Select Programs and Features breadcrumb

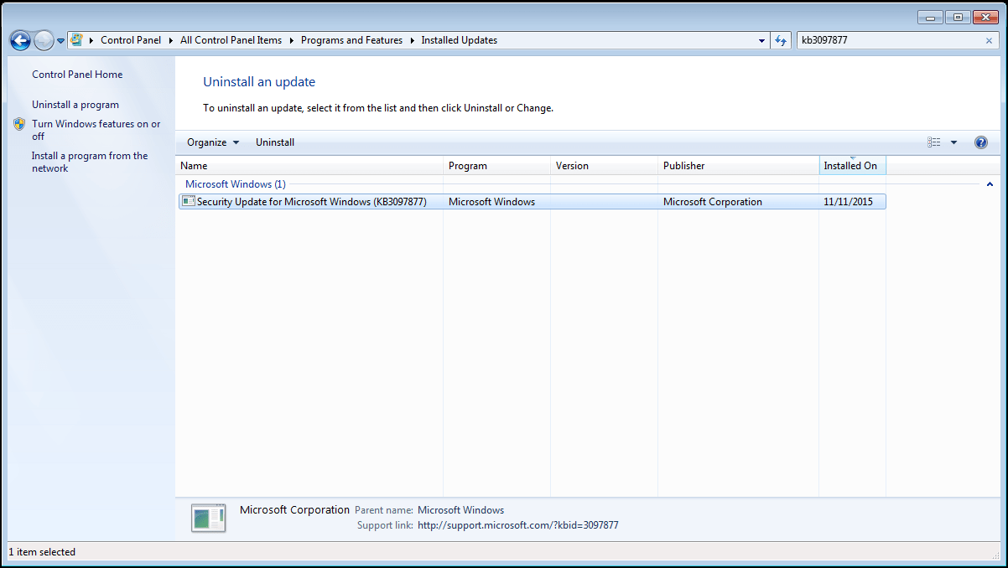click(x=351, y=40)
